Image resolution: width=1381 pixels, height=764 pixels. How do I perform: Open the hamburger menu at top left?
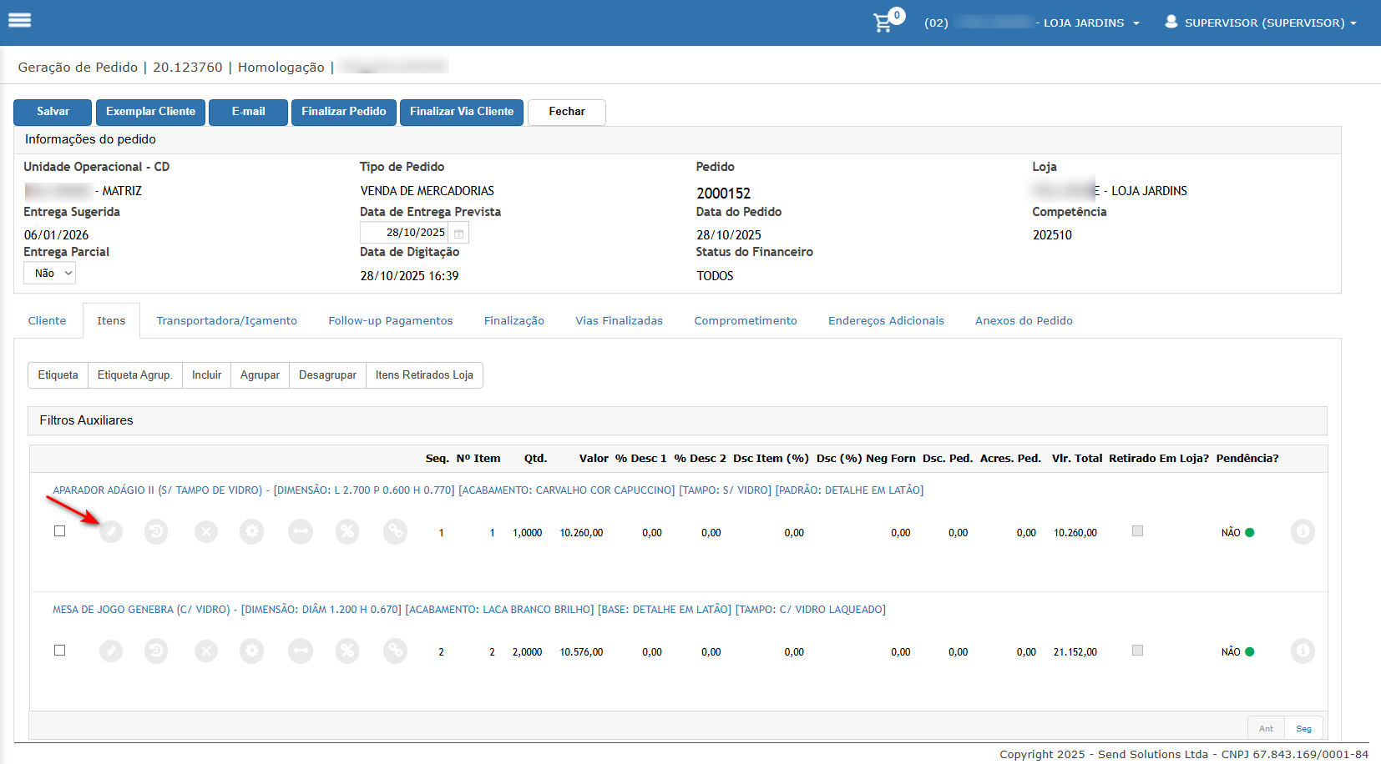[x=19, y=20]
